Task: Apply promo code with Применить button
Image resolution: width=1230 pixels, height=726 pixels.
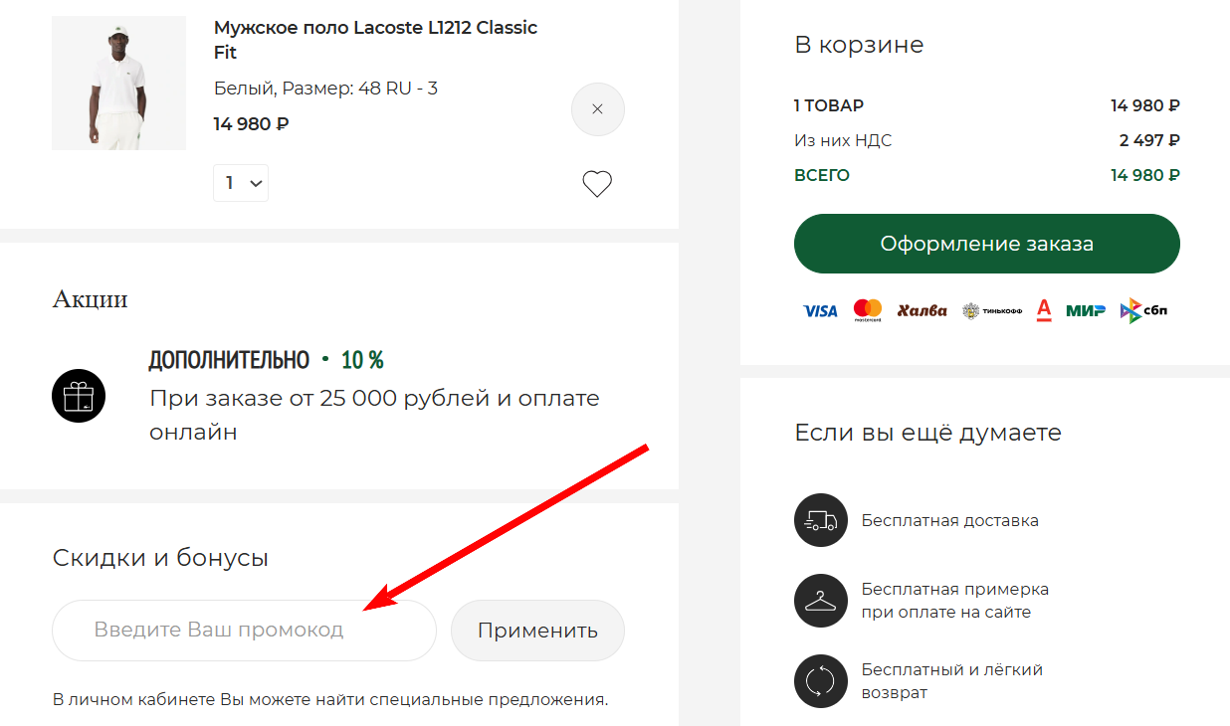Action: click(x=537, y=631)
